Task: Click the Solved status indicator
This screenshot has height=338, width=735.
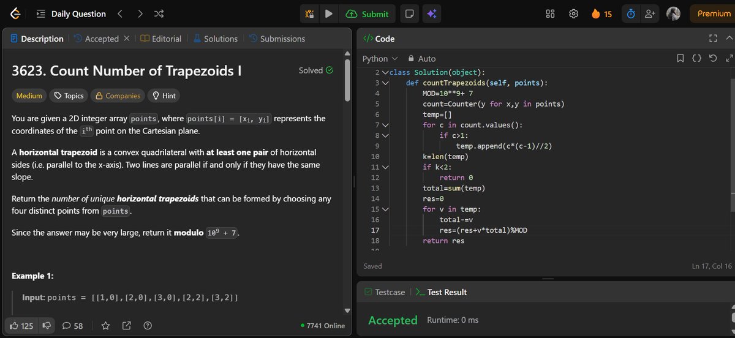Action: pos(316,70)
